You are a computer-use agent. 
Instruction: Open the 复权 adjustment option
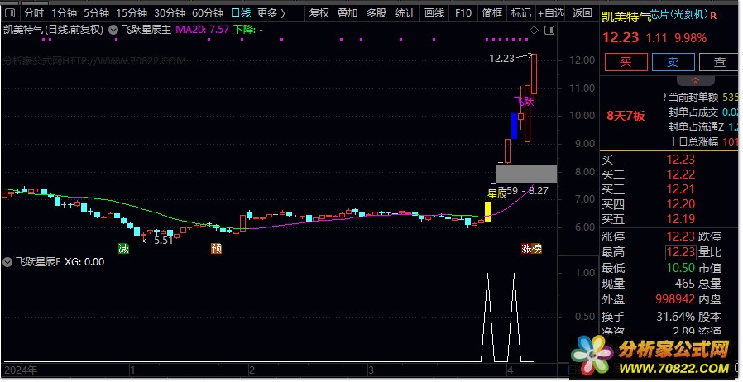(x=319, y=12)
